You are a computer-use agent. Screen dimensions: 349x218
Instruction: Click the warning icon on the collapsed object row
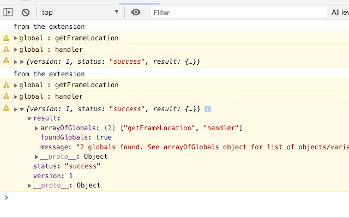coord(6,62)
